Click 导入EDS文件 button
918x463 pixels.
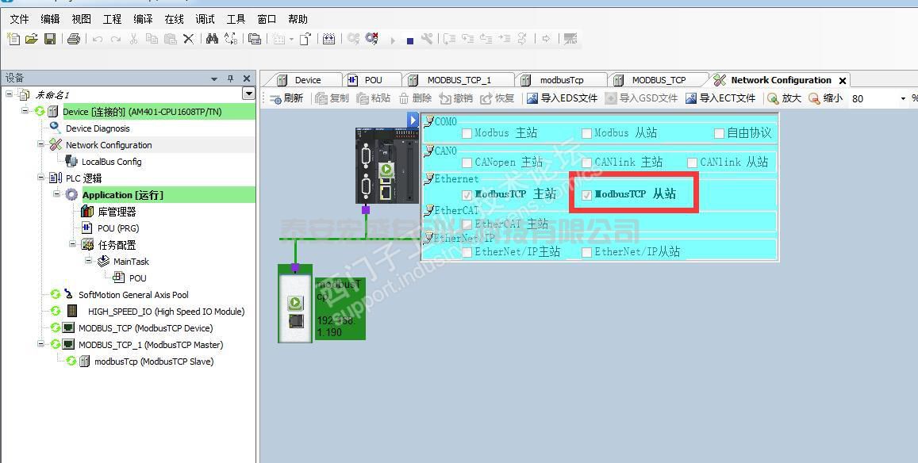(x=562, y=98)
